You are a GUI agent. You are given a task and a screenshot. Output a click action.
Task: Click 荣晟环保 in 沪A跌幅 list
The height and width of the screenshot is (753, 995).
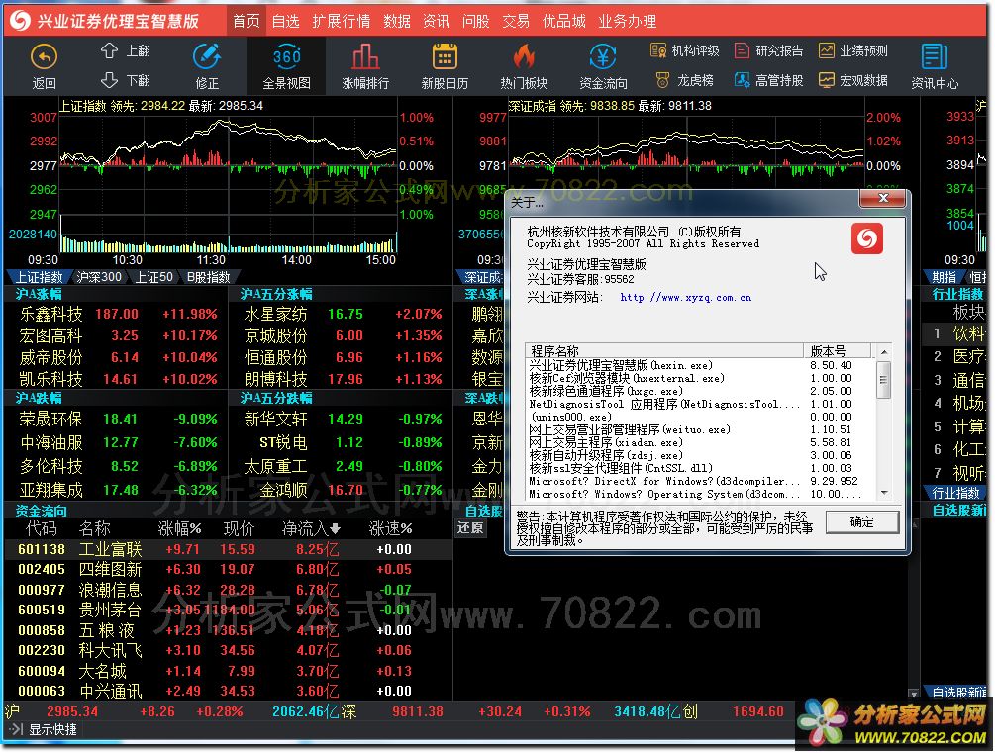(x=50, y=419)
